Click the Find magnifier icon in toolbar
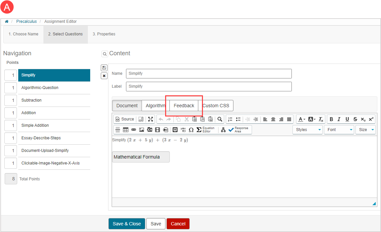The width and height of the screenshot is (381, 232). (x=220, y=119)
